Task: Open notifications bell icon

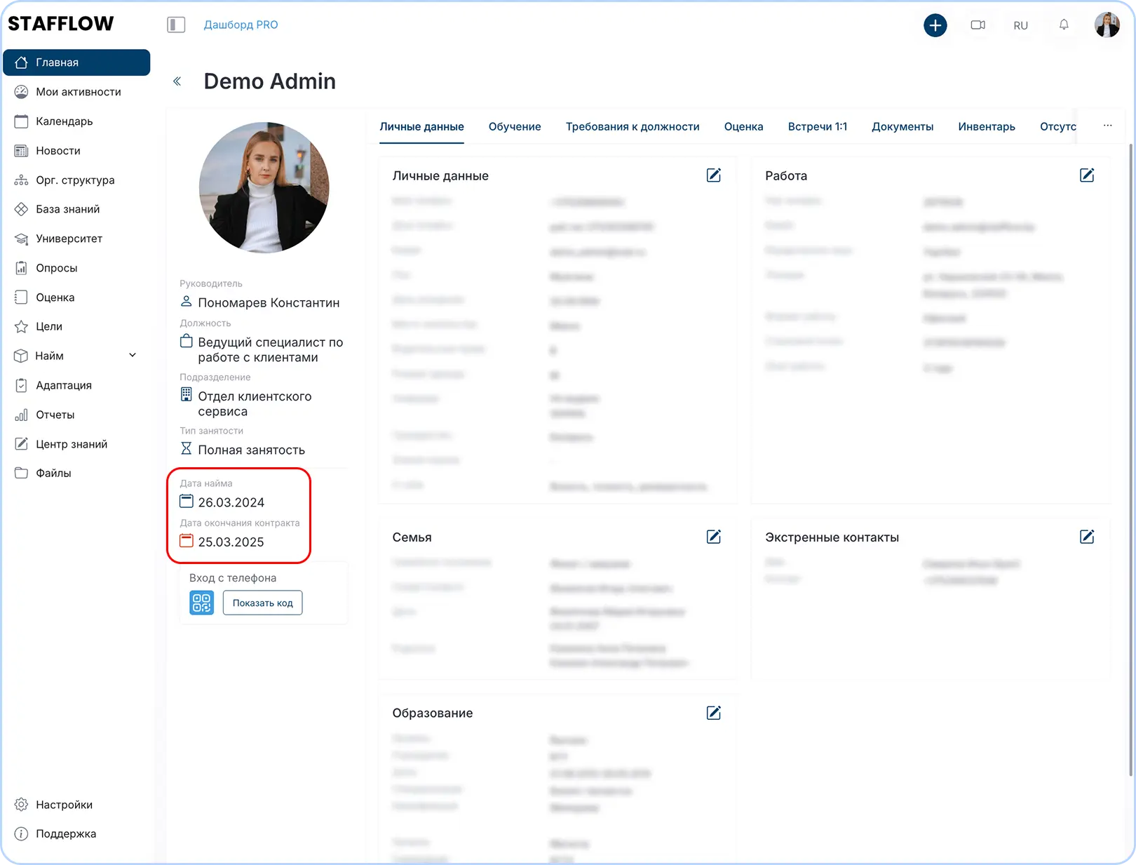Action: pyautogui.click(x=1064, y=25)
